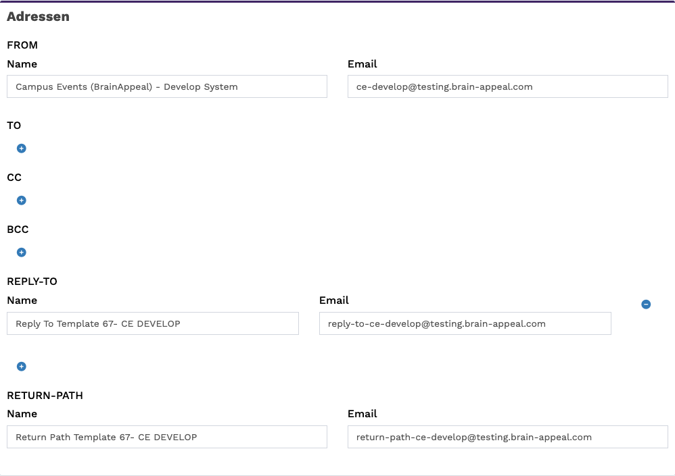Viewport: 675px width, 476px height.
Task: Edit the RETURN-PATH Email field
Action: tap(508, 437)
